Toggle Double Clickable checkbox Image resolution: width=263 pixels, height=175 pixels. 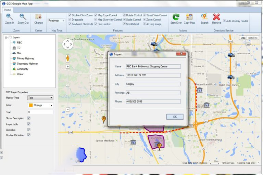click(29, 135)
